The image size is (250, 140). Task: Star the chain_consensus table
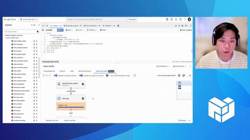(34, 58)
